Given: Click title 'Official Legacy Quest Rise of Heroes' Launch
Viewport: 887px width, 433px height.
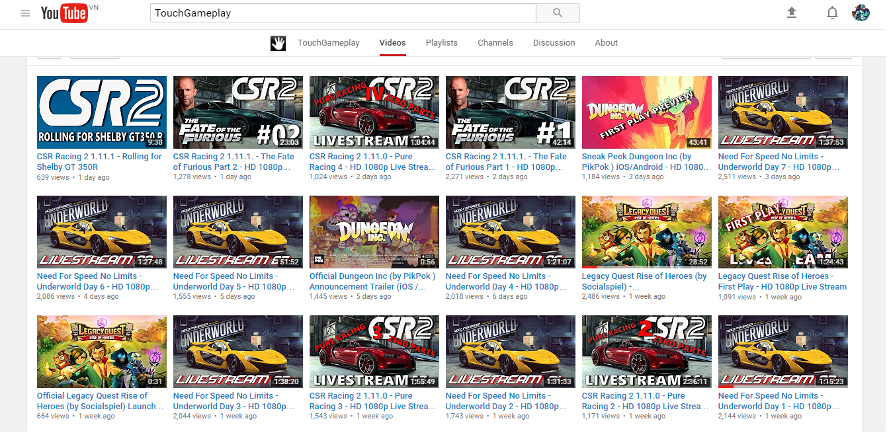Looking at the screenshot, I should 101,401.
